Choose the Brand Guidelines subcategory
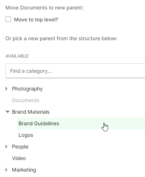 pos(39,123)
